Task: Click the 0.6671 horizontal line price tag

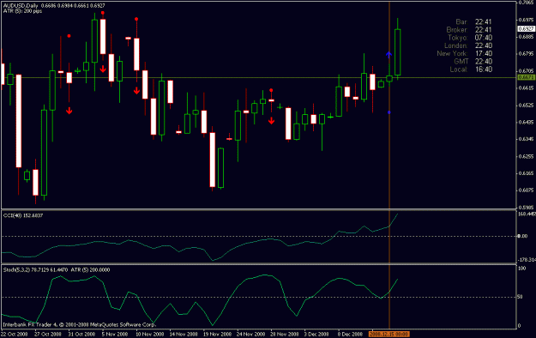Action: coord(526,77)
